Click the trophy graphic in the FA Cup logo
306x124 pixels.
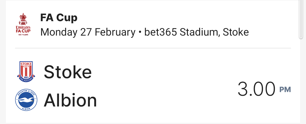tap(23, 19)
